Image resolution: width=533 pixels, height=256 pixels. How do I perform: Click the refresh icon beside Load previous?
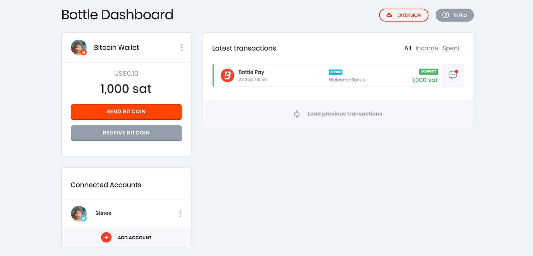tap(297, 114)
